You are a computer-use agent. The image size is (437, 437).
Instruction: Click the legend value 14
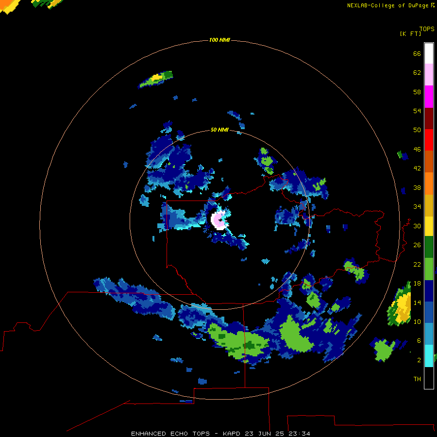pyautogui.click(x=417, y=303)
